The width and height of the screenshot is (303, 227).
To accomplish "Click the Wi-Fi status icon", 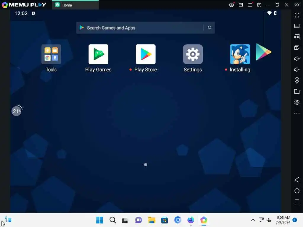I will coord(269,13).
